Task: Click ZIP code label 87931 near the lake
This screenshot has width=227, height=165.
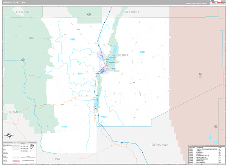Action: point(93,100)
